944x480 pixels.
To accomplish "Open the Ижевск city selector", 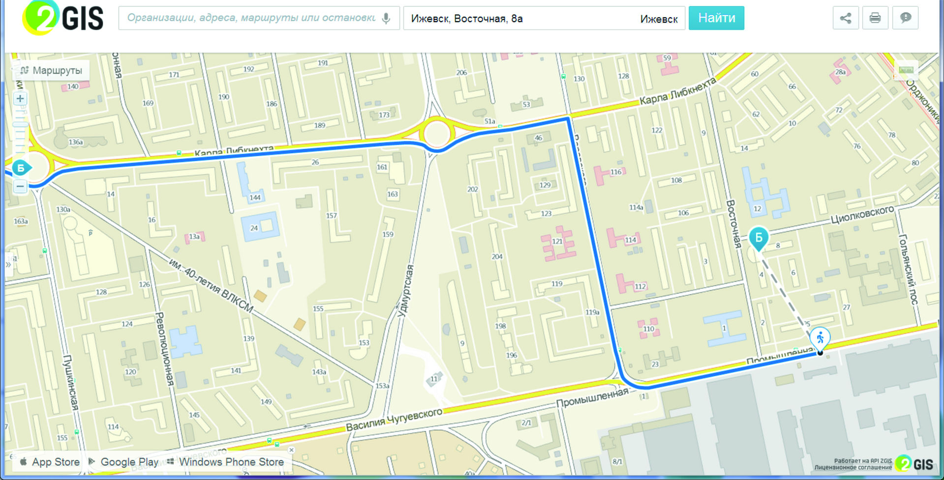I will (x=659, y=19).
